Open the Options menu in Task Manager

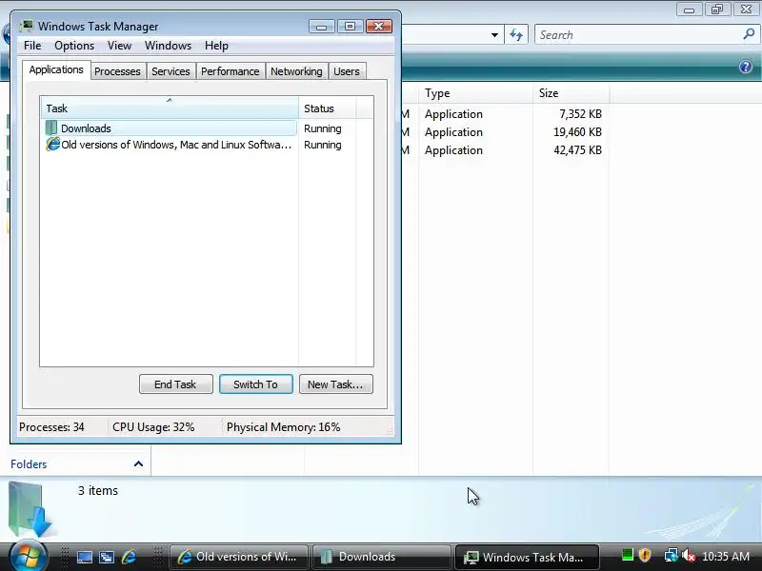pyautogui.click(x=74, y=46)
